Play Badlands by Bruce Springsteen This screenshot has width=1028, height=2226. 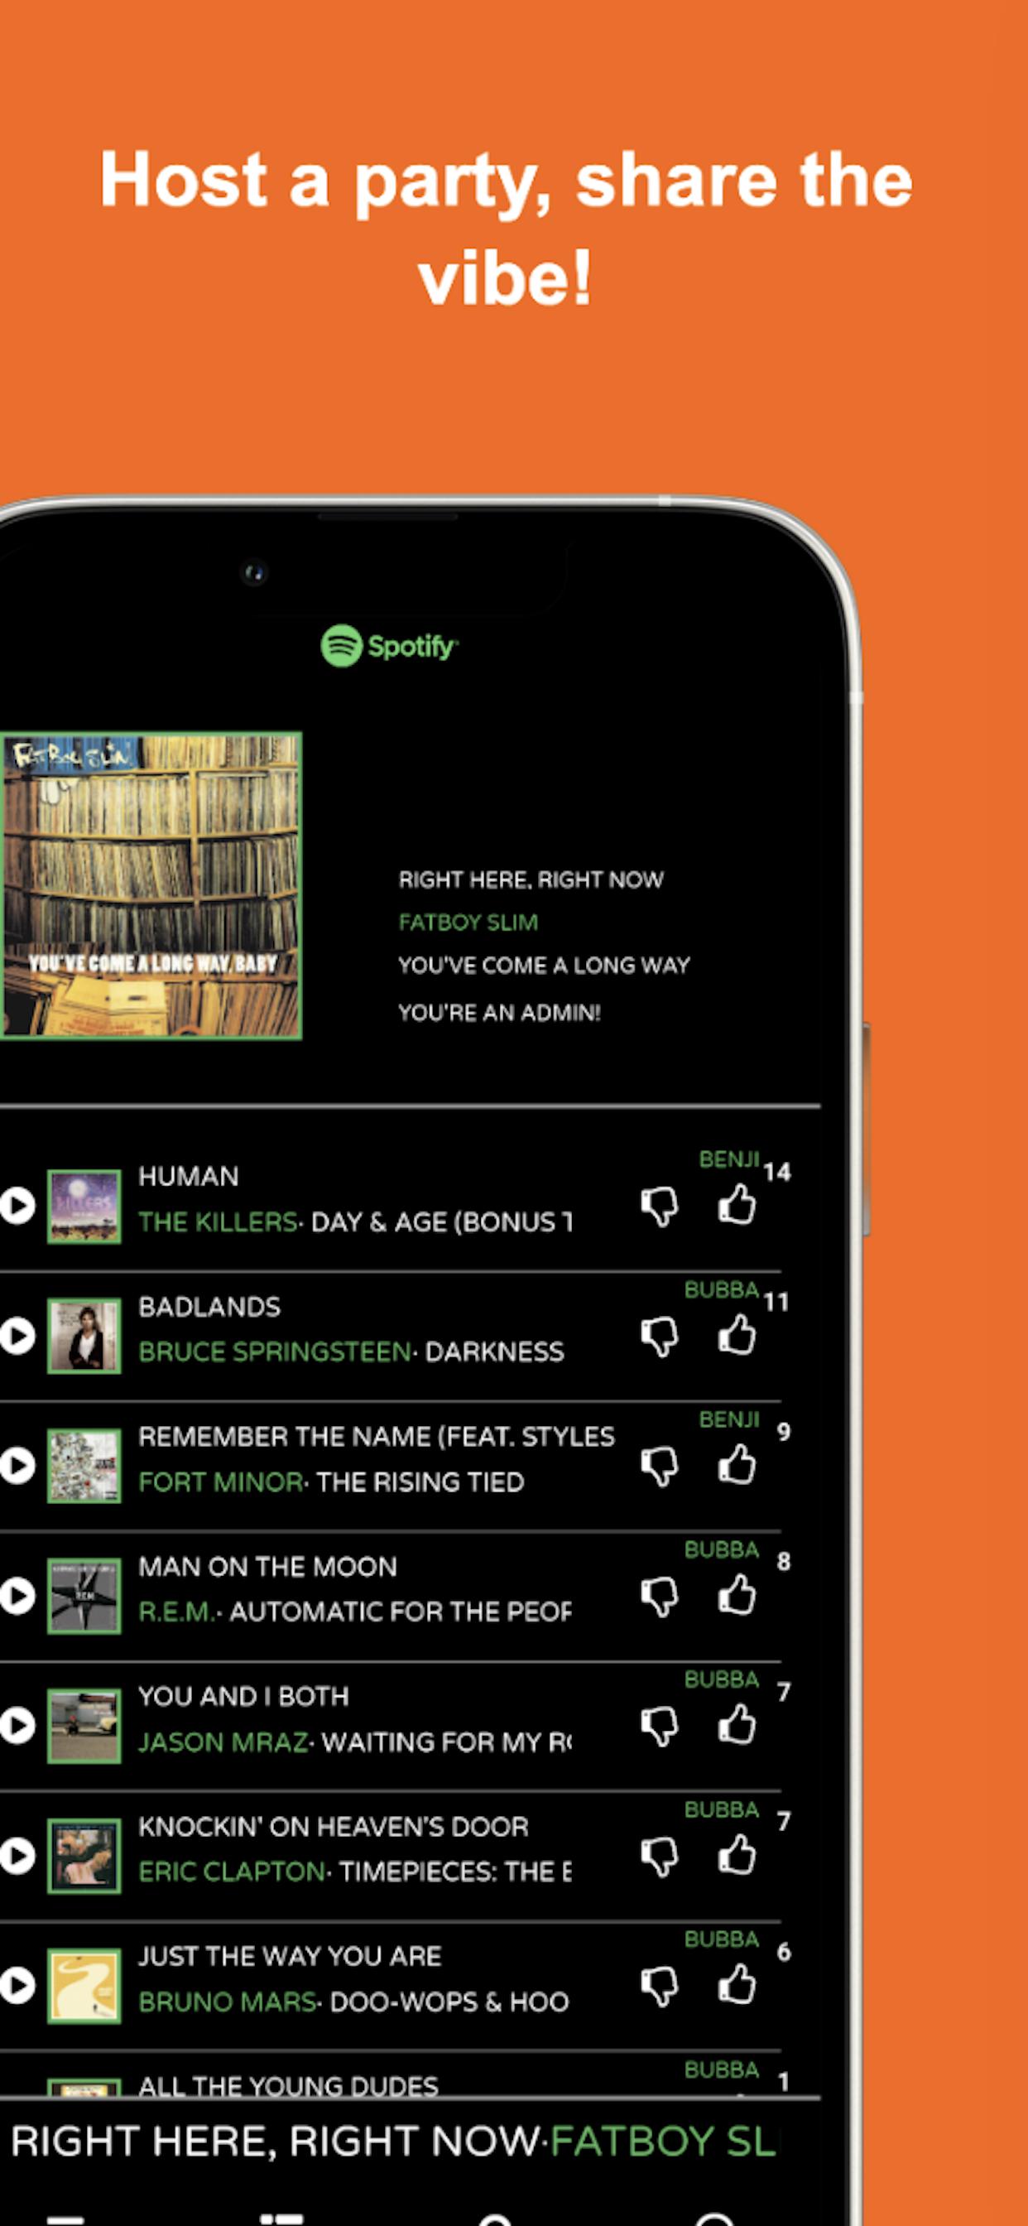click(x=17, y=1336)
